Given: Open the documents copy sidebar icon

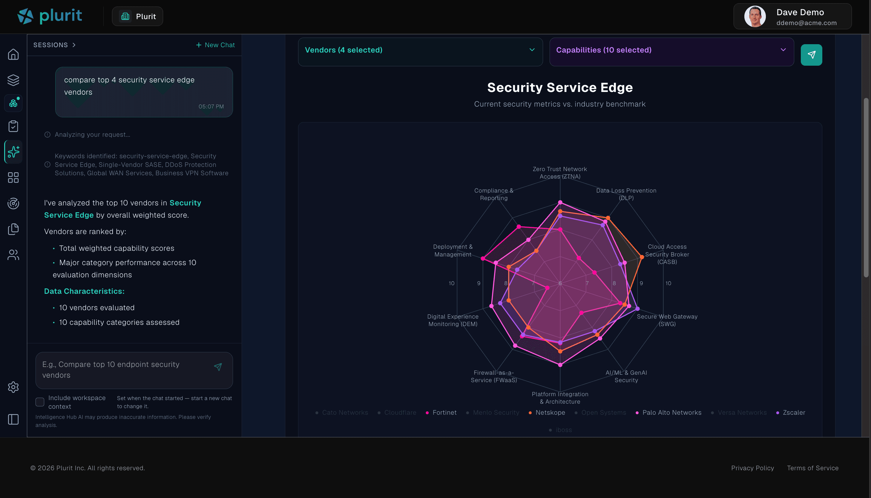Looking at the screenshot, I should (13, 229).
